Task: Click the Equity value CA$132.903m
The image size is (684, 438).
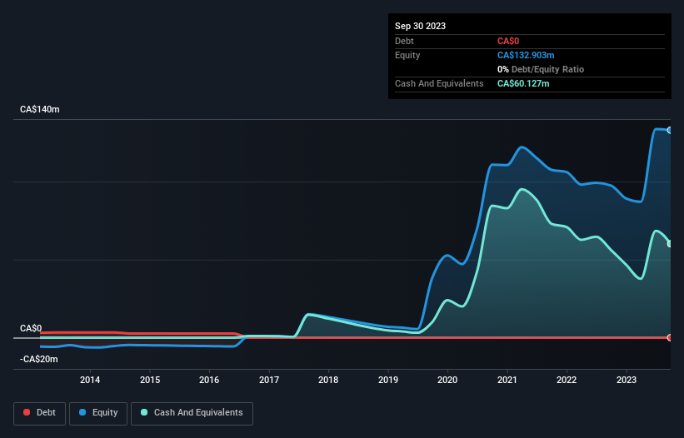Action: 526,55
